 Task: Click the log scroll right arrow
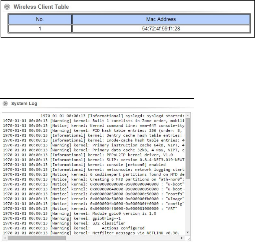[x=182, y=238]
